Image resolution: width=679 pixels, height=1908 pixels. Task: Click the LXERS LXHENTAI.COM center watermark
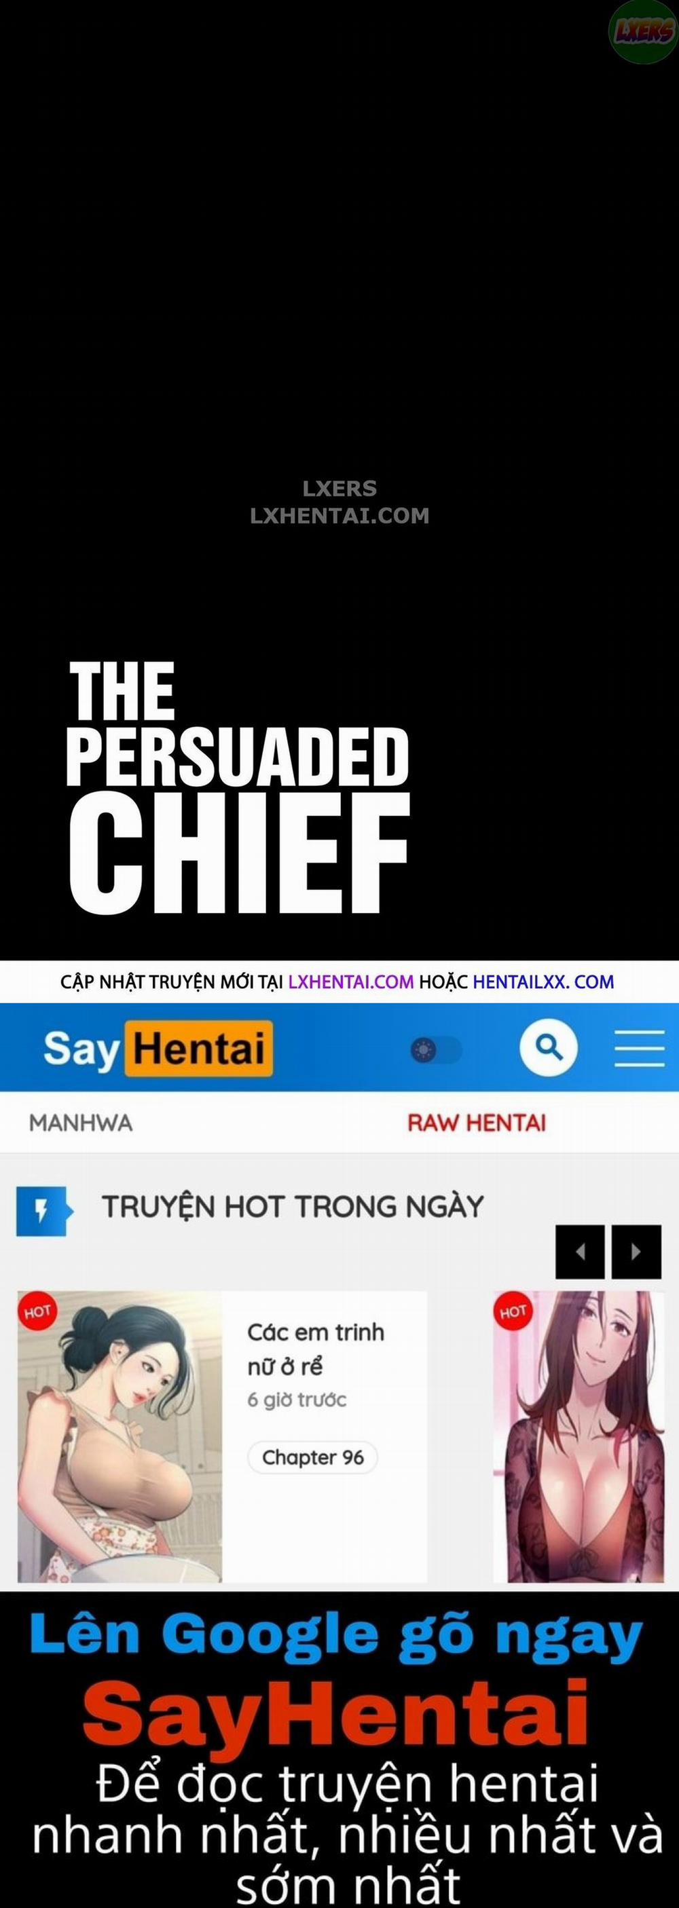click(x=339, y=502)
